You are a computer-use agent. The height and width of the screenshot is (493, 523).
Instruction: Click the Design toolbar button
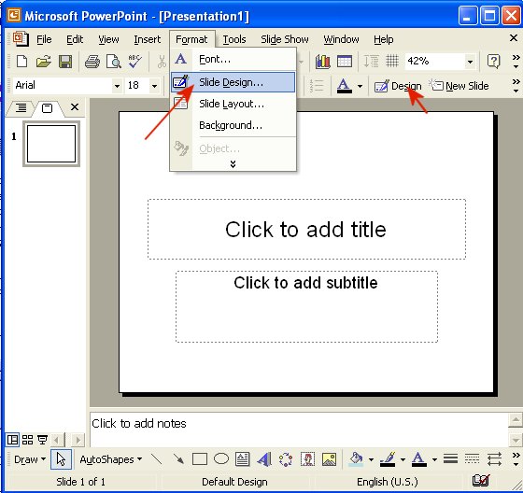click(x=398, y=86)
